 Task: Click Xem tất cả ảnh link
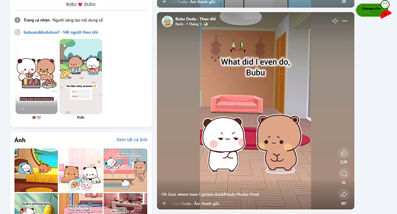tap(132, 140)
